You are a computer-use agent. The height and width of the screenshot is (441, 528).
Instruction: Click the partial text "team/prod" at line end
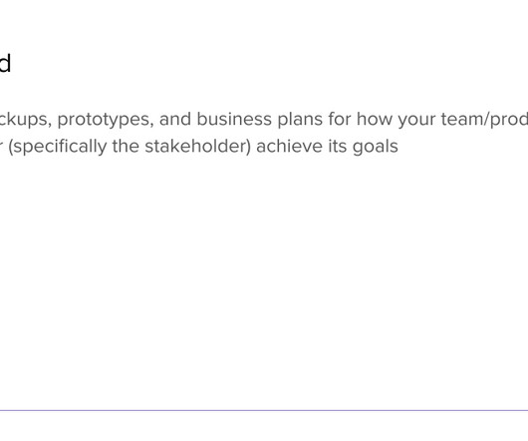(x=484, y=120)
